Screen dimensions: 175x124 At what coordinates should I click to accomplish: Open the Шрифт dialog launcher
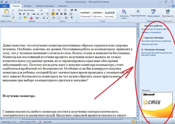(x=49, y=21)
